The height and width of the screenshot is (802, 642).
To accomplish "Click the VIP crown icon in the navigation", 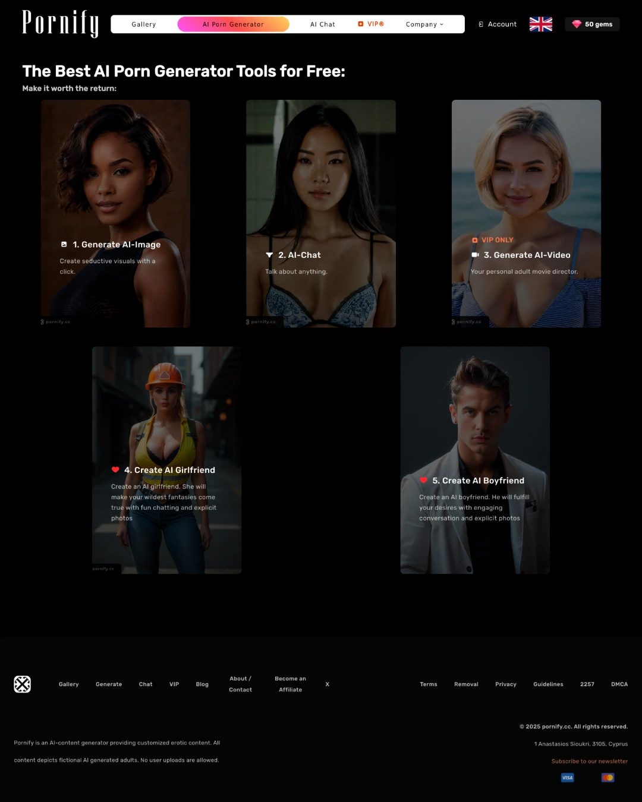I will [x=360, y=24].
